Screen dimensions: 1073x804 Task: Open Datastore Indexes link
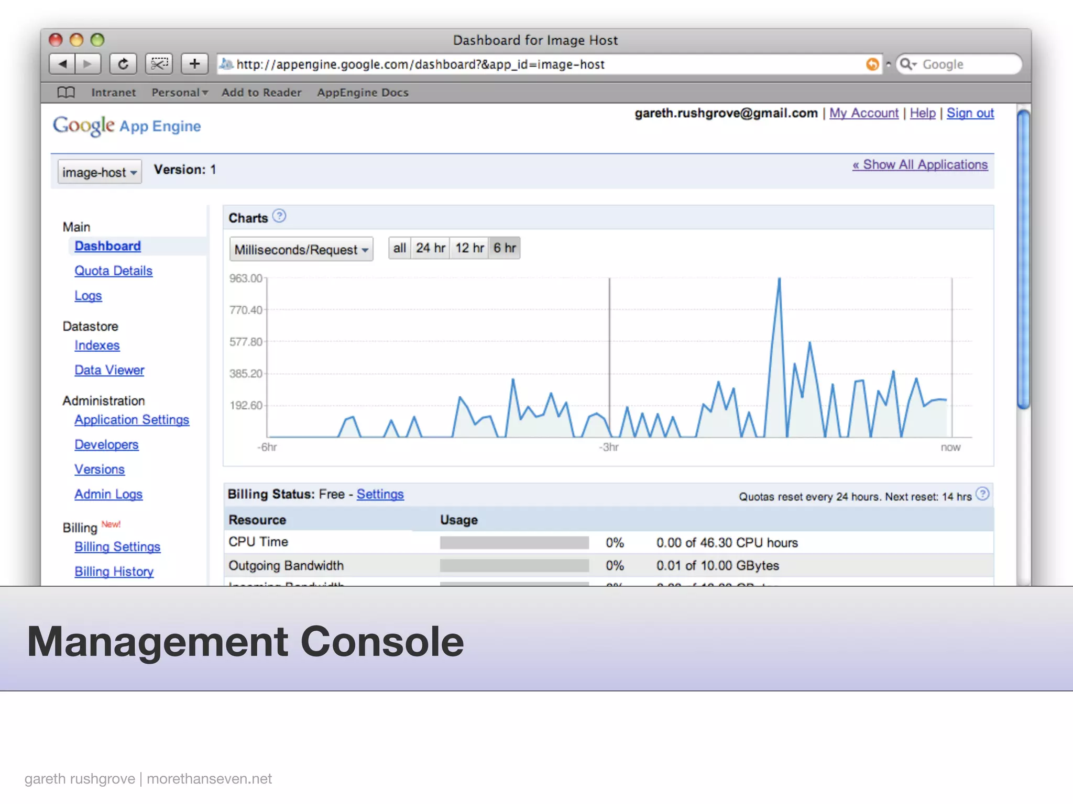[x=97, y=345]
